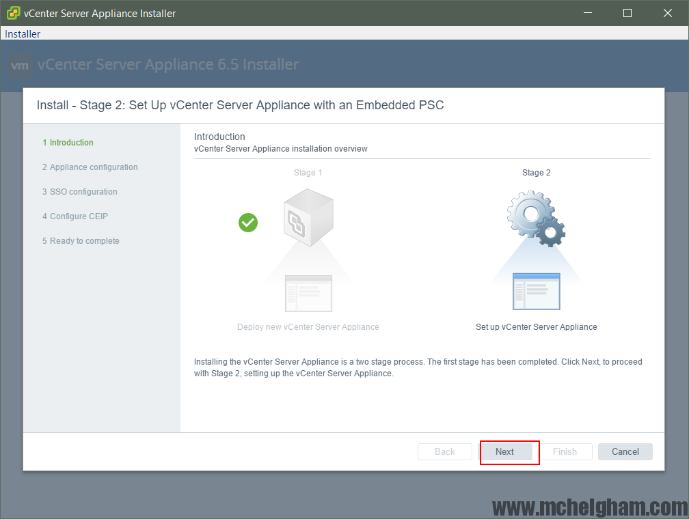Click the greyed-out Finish button

click(565, 452)
